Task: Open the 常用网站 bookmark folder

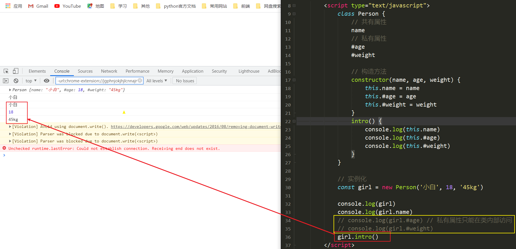Action: click(215, 6)
